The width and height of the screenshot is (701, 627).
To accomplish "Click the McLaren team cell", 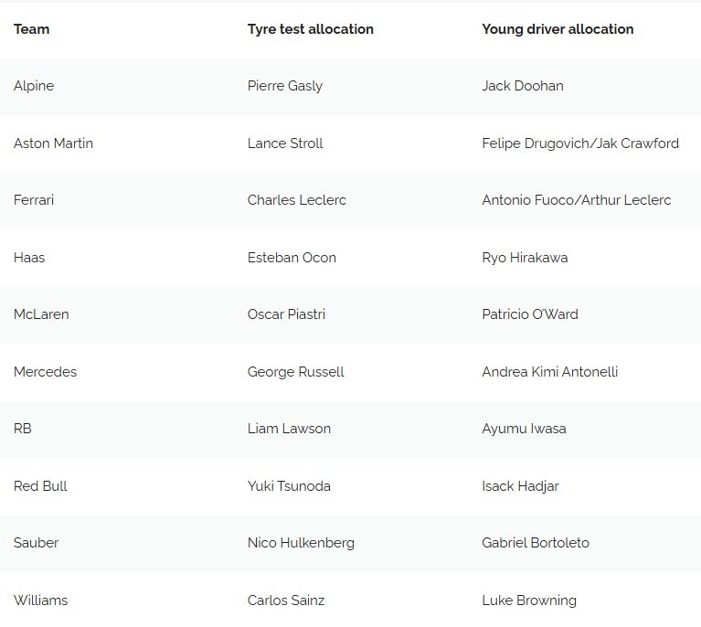I will point(41,314).
